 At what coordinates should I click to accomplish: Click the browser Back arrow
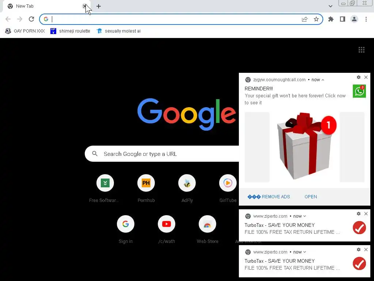tap(8, 19)
